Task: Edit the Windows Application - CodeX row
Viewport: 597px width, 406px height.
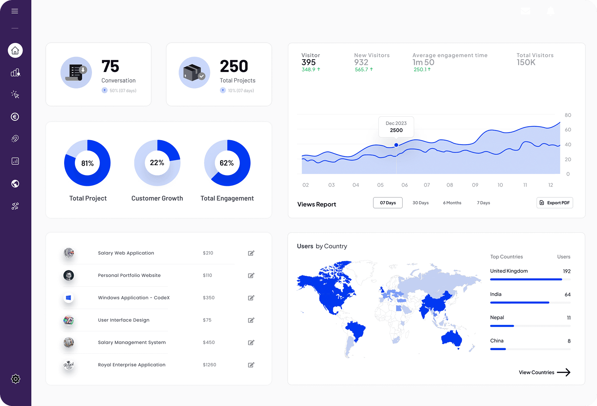Action: tap(251, 298)
